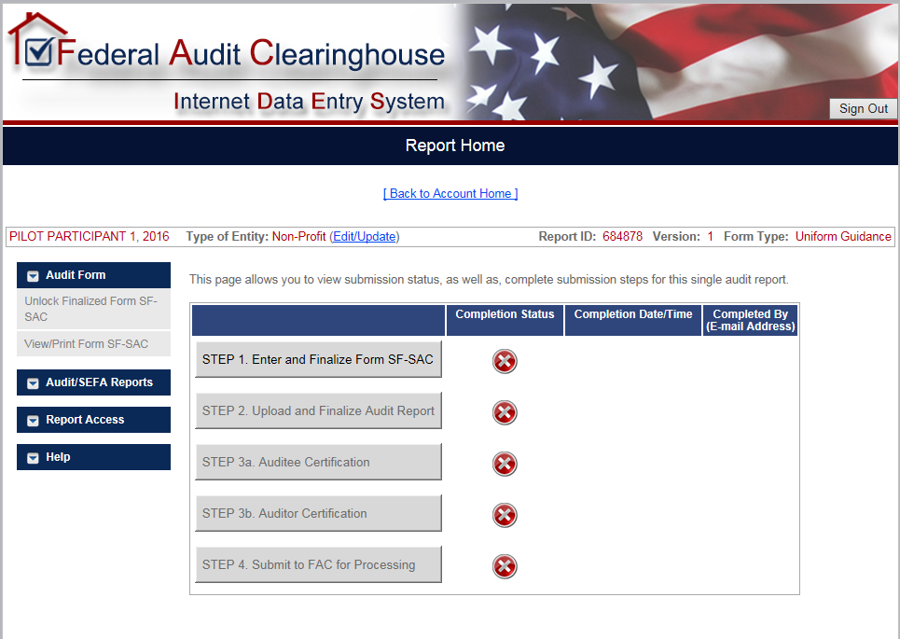Image resolution: width=900 pixels, height=639 pixels.
Task: Click the Federal Audit Clearinghouse house logo
Action: 36,40
